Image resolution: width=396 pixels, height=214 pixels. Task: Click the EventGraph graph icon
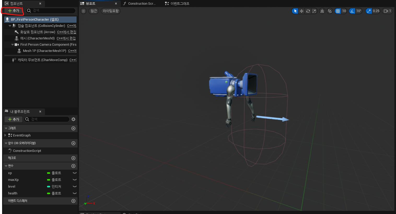click(x=10, y=135)
